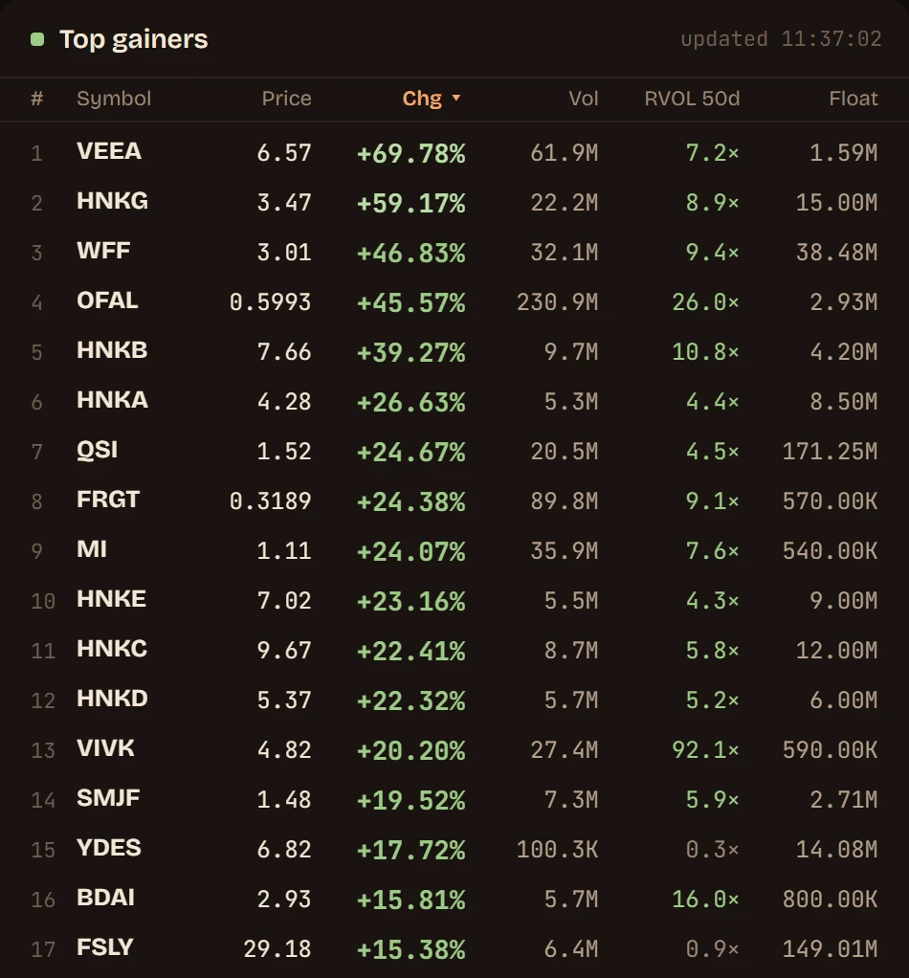Screen dimensions: 909x978
Task: Select the OFAL ticker
Action: click(107, 301)
